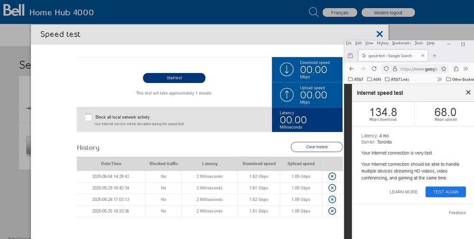The width and height of the screenshot is (474, 239).
Task: Delete the 2025-06-04 speed test entry
Action: pos(332,176)
